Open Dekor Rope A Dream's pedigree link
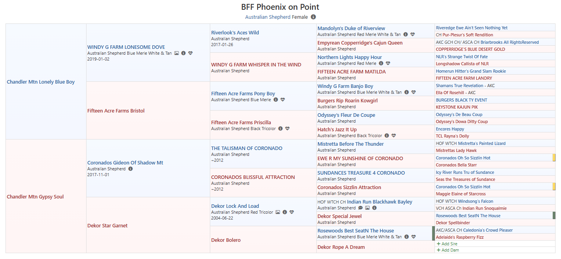The height and width of the screenshot is (259, 561). pos(341,247)
